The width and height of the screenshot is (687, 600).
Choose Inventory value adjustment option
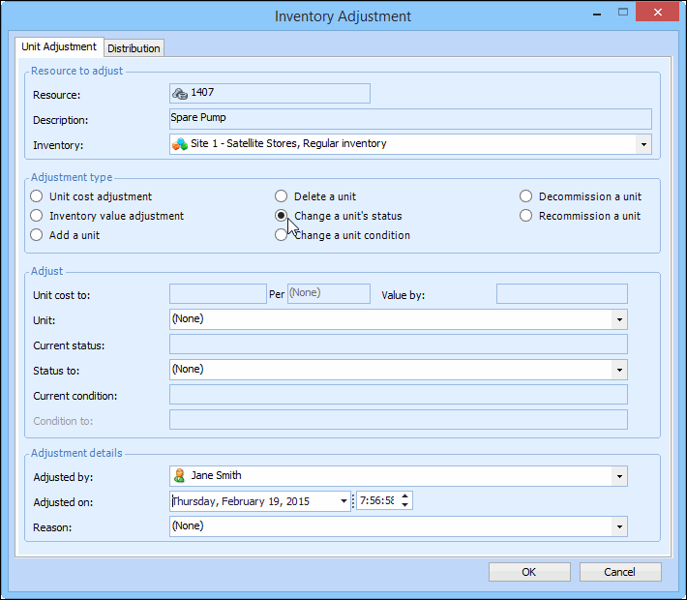click(x=37, y=216)
